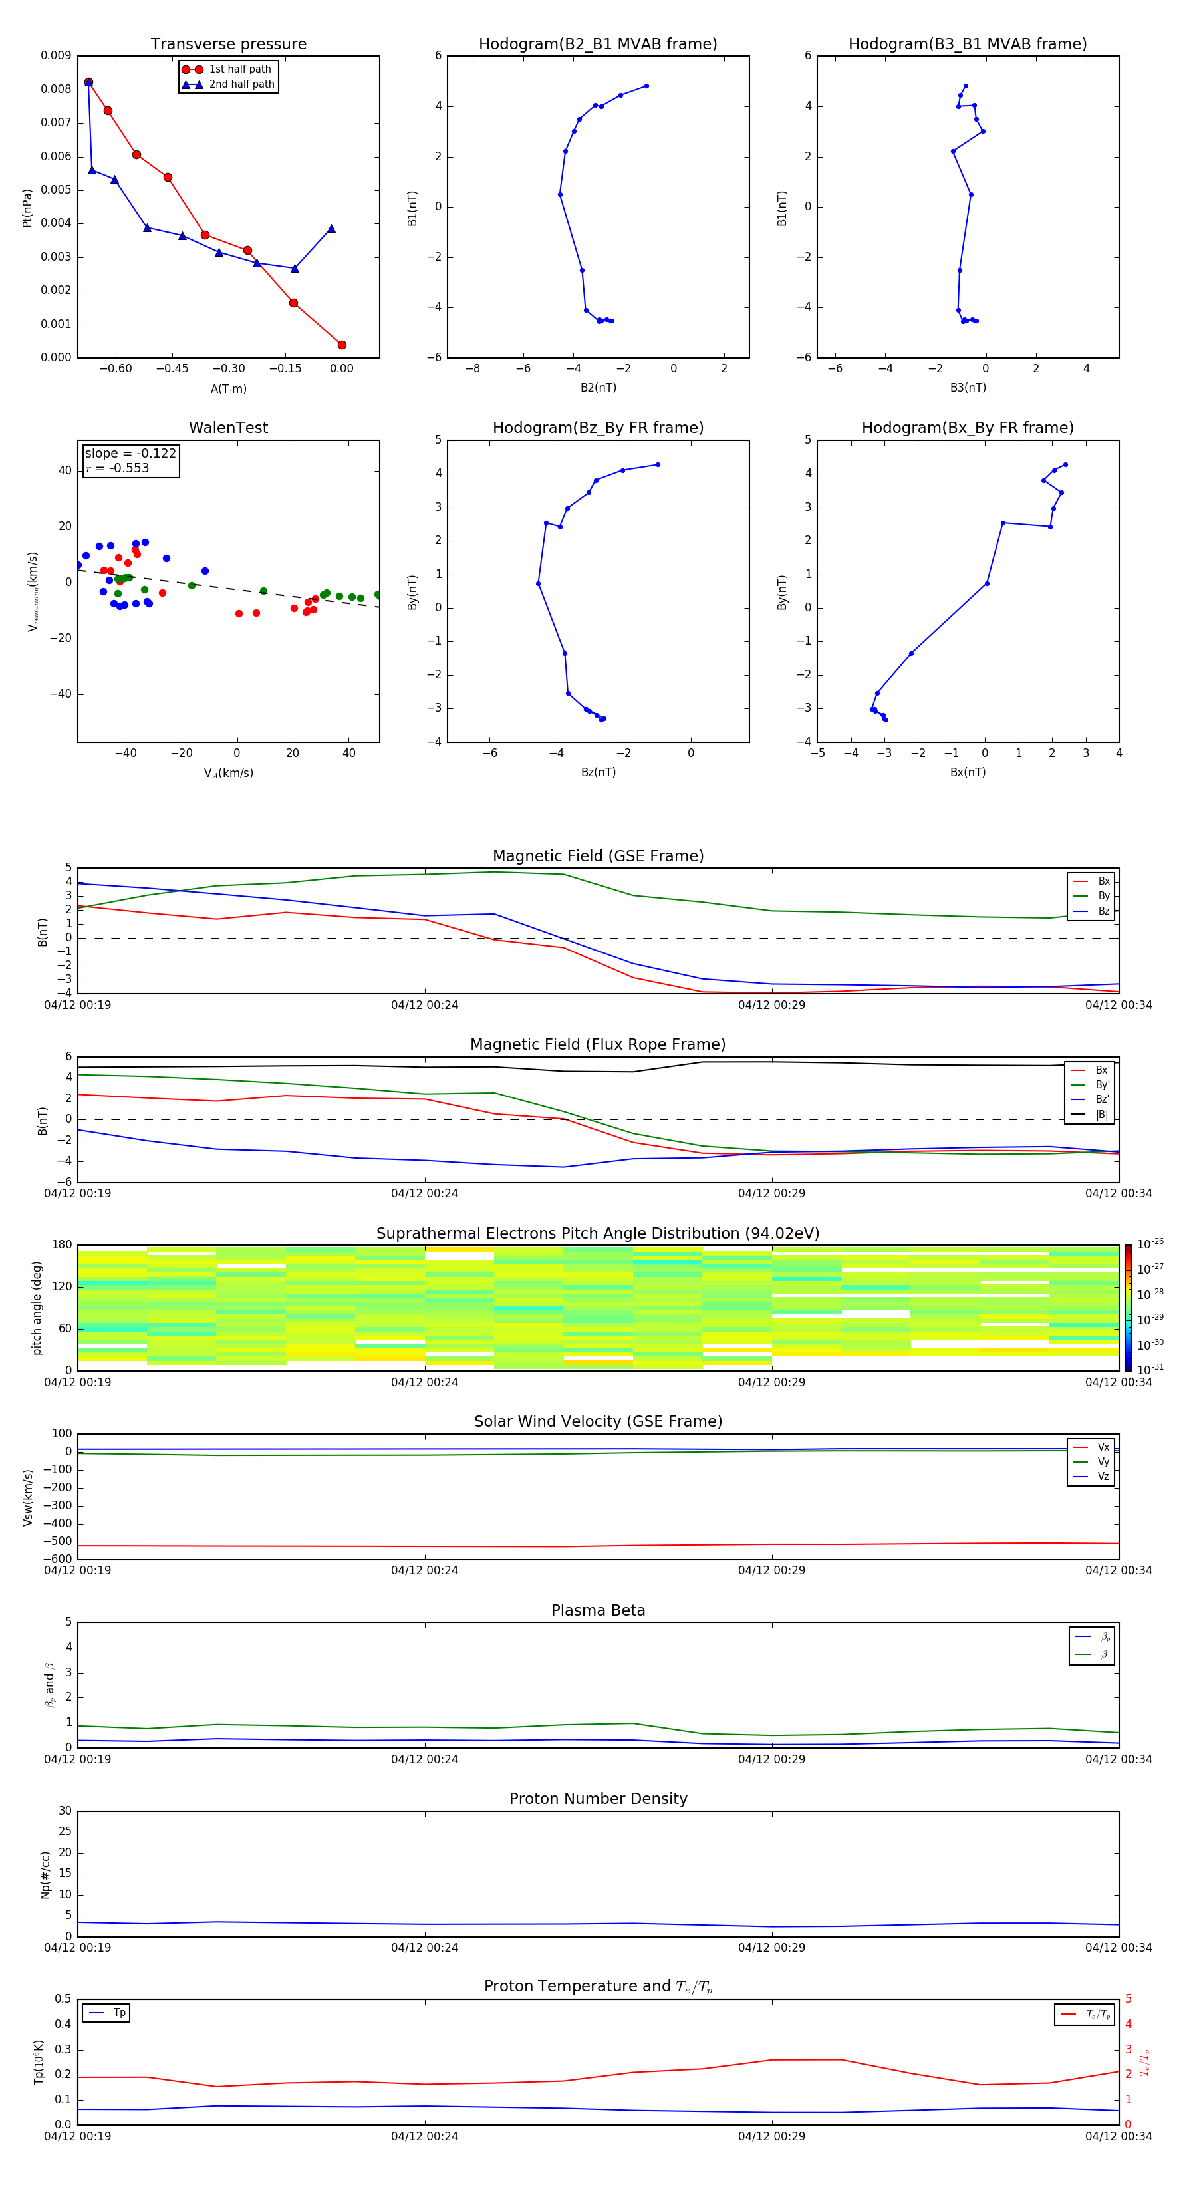
Task: Click 'Magnetic Field (GSE Frame)' title
Action: coord(598,856)
